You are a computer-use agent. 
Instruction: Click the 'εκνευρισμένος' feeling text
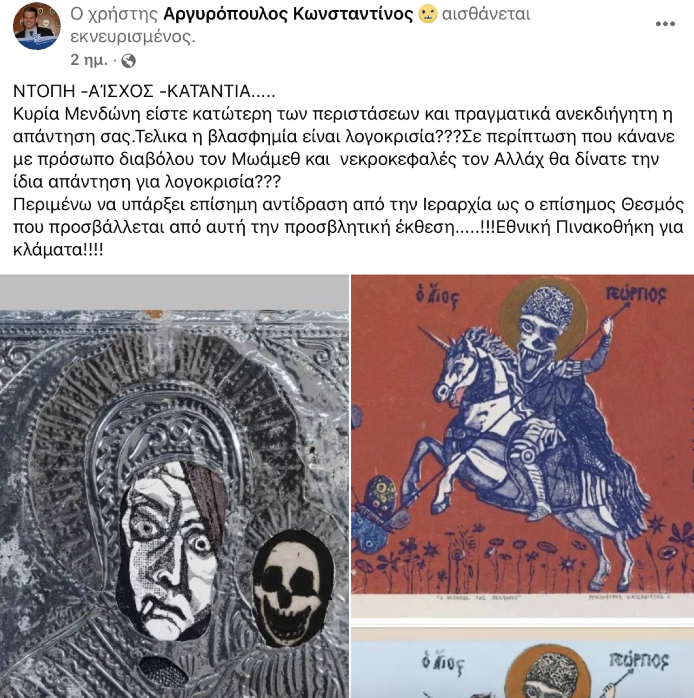point(133,36)
